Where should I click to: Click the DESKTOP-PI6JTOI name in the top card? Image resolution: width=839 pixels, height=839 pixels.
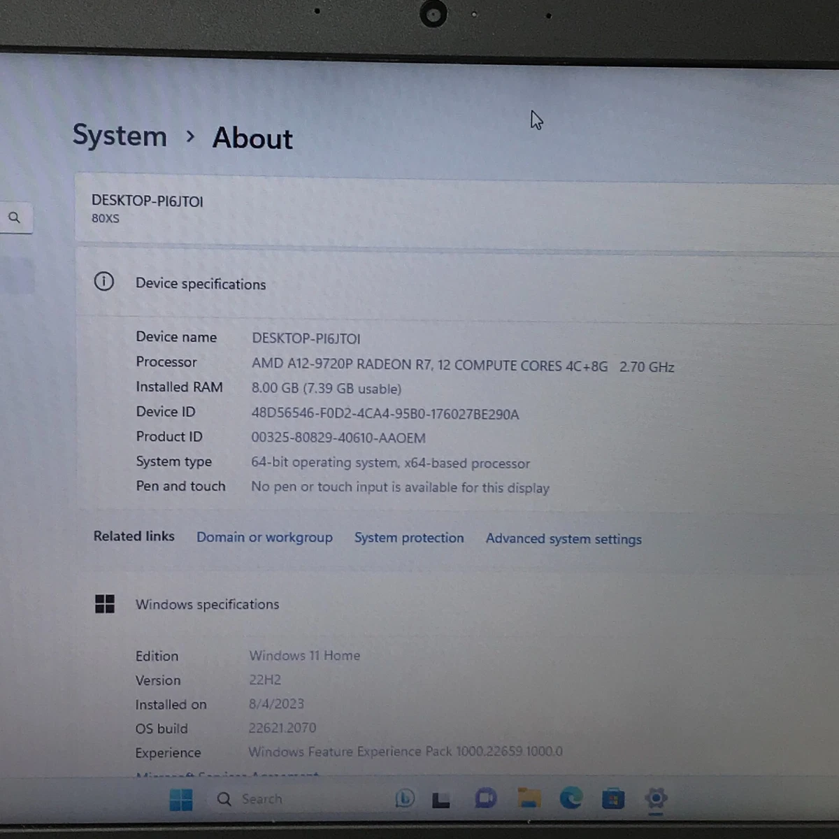point(148,201)
